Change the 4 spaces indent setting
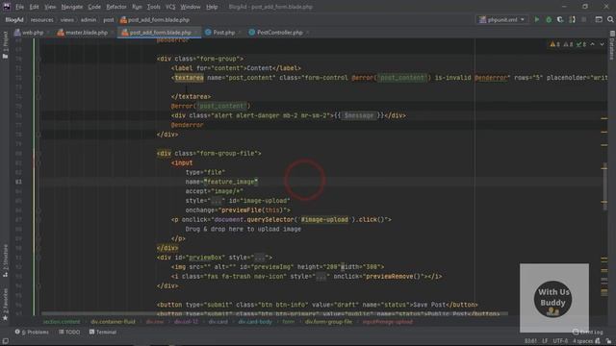Screen dimensions: 616x346 coord(582,341)
